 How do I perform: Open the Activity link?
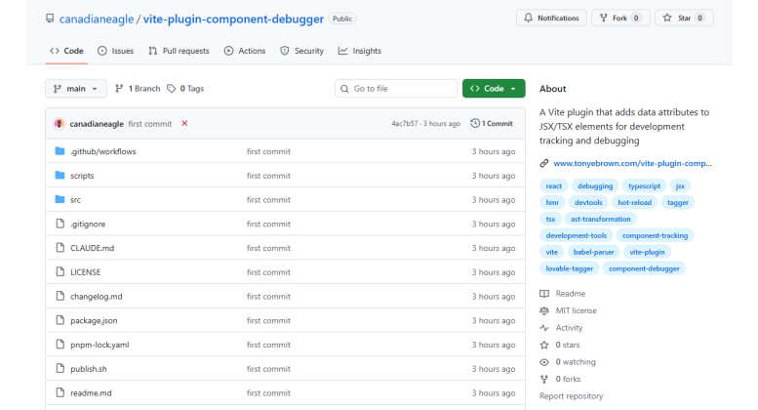click(x=561, y=328)
